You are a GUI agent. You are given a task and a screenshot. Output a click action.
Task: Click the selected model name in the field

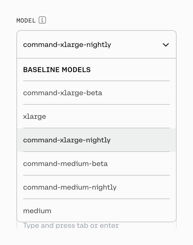click(x=67, y=45)
